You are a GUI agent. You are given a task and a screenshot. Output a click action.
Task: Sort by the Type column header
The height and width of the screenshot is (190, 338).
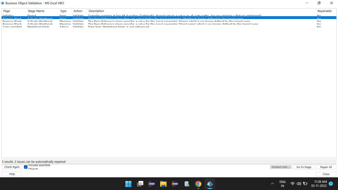(x=65, y=11)
